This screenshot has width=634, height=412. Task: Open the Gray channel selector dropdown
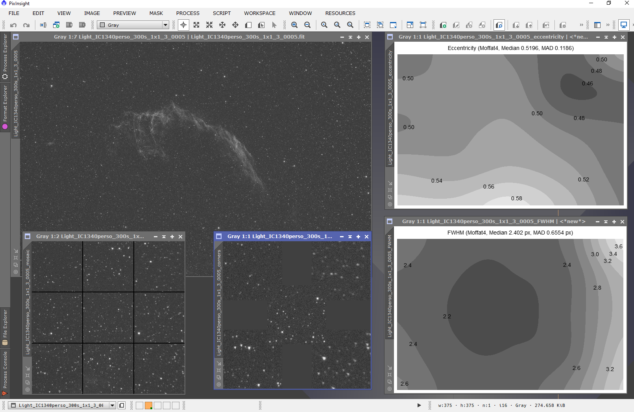coord(166,25)
